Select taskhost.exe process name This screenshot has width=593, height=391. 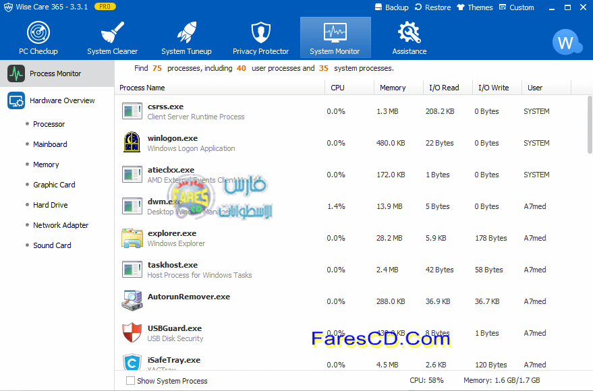coord(173,265)
